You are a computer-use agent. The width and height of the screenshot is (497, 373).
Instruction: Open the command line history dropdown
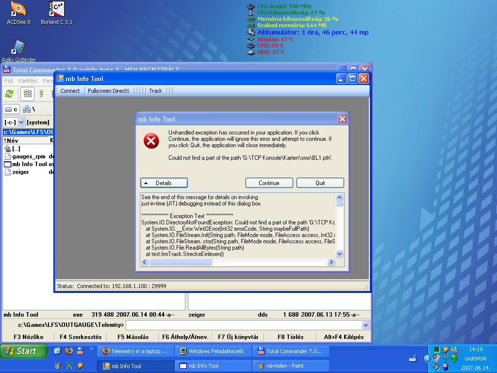(365, 325)
